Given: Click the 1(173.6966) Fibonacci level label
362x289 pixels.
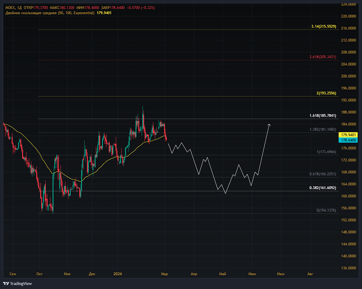Looking at the screenshot, I should tap(326, 152).
